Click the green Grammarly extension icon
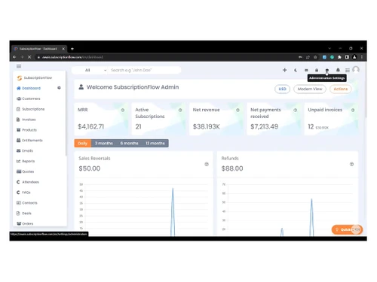Viewport: 377px width, 282px height. 332,57
